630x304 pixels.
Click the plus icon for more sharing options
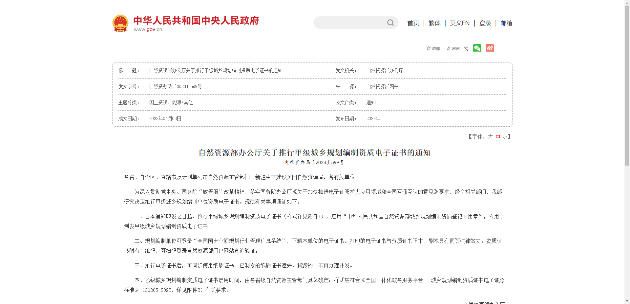pyautogui.click(x=498, y=47)
